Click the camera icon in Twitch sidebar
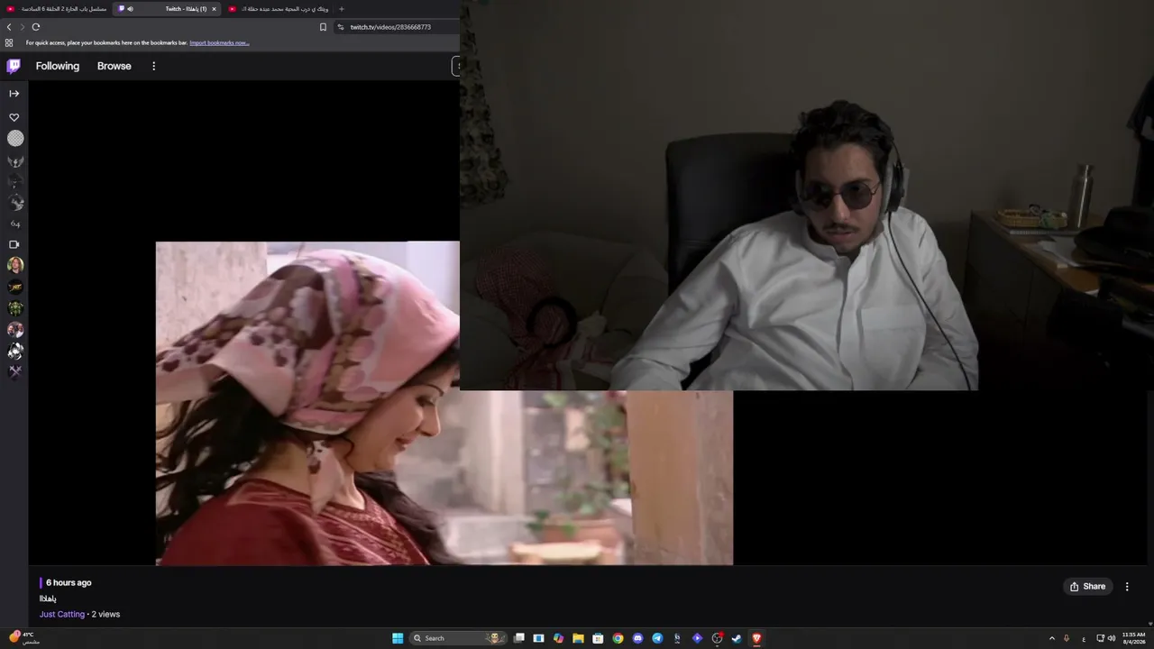This screenshot has height=649, width=1154. [x=14, y=244]
